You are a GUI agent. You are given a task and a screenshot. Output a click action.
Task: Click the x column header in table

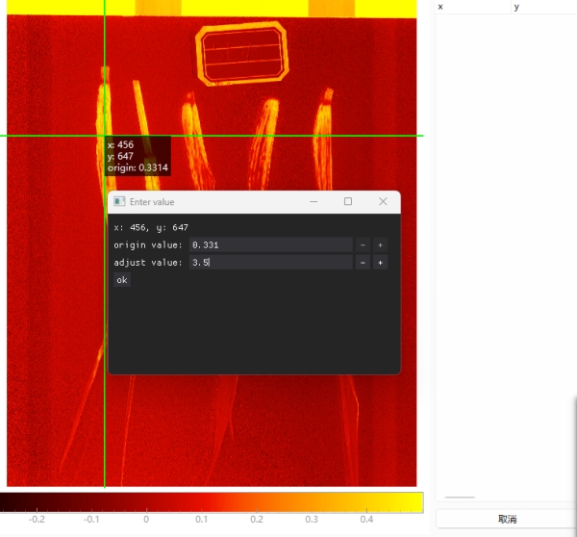coord(472,7)
